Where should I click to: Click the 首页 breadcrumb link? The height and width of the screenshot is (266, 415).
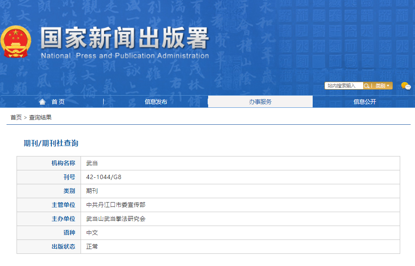coord(16,117)
